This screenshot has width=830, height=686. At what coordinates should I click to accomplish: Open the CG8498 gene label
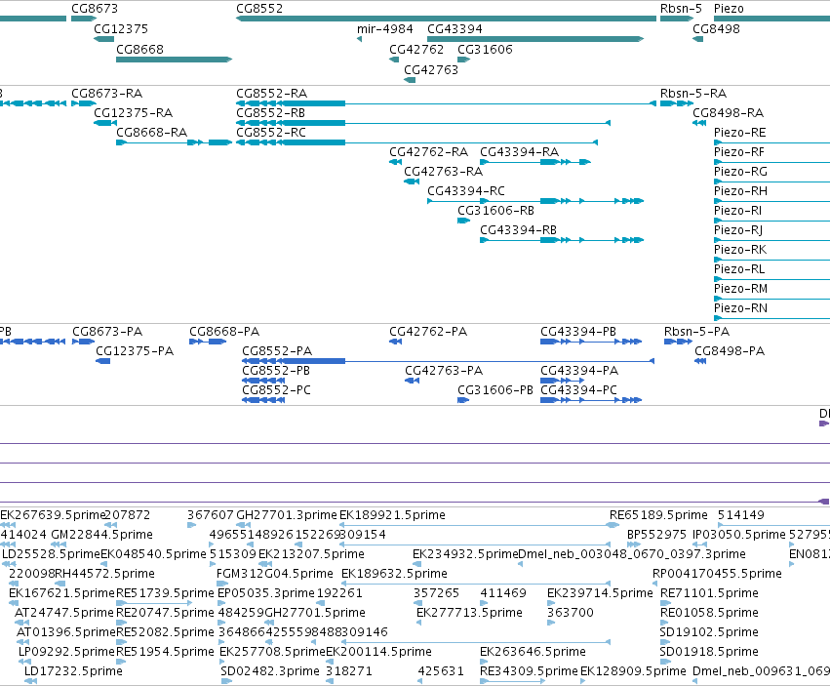716,28
